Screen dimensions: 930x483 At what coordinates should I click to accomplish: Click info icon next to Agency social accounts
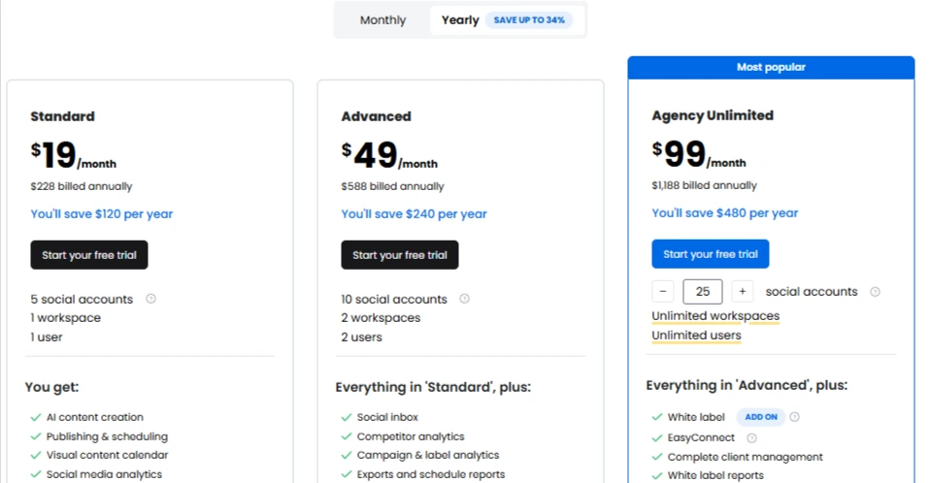tap(875, 292)
